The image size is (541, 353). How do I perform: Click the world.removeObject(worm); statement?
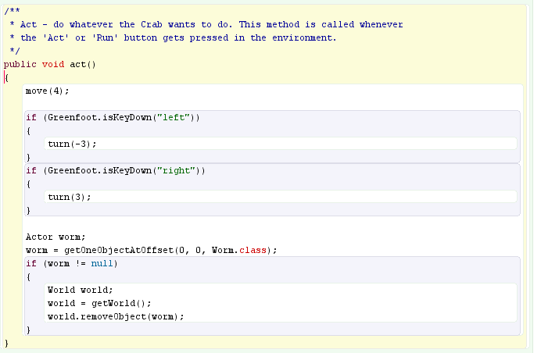(115, 316)
